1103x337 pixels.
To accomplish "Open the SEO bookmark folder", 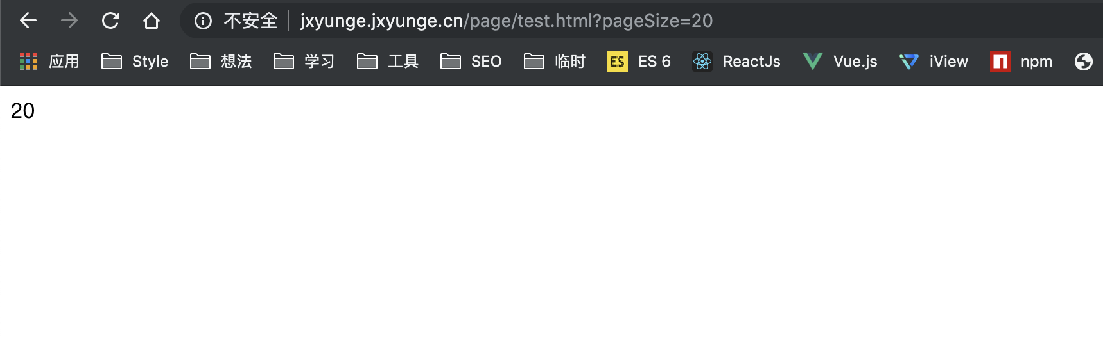I will click(x=471, y=62).
